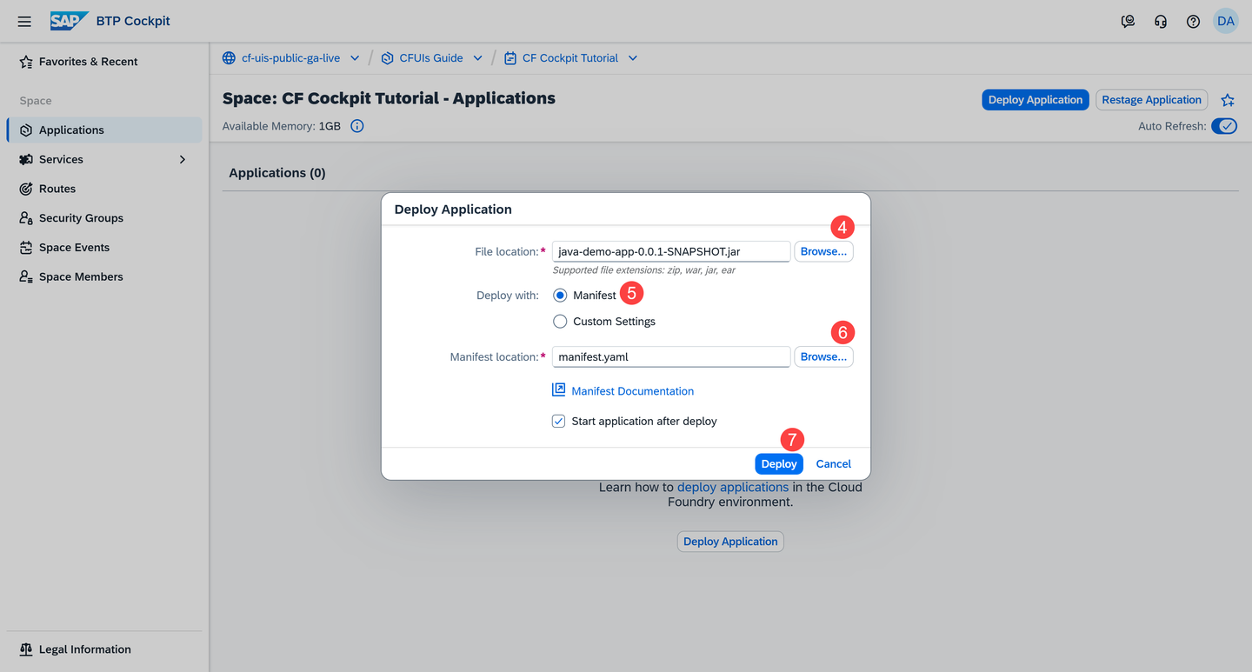This screenshot has width=1252, height=672.
Task: Click Deploy Application button in page header
Action: 1036,100
